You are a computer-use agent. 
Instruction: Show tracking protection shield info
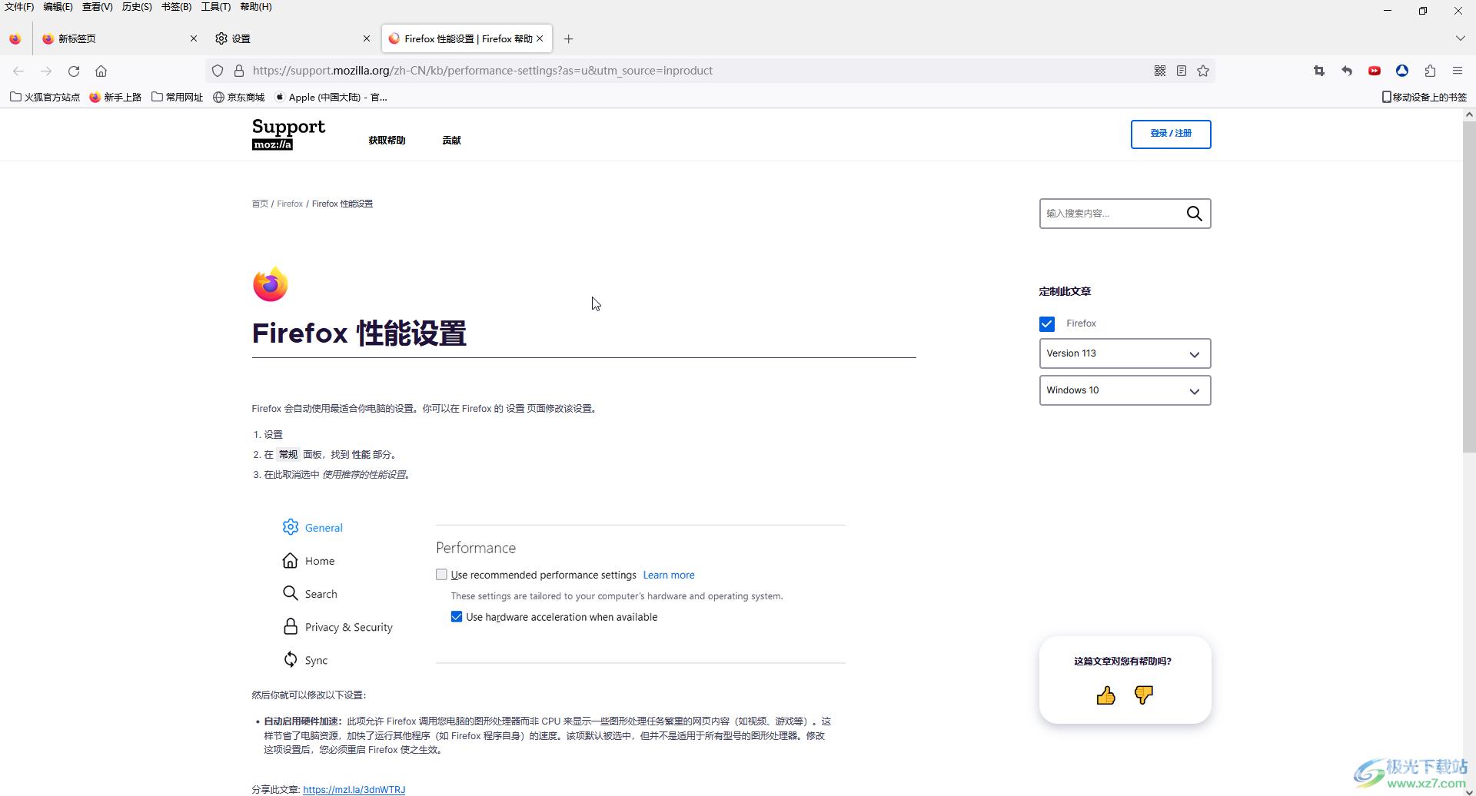tap(218, 71)
